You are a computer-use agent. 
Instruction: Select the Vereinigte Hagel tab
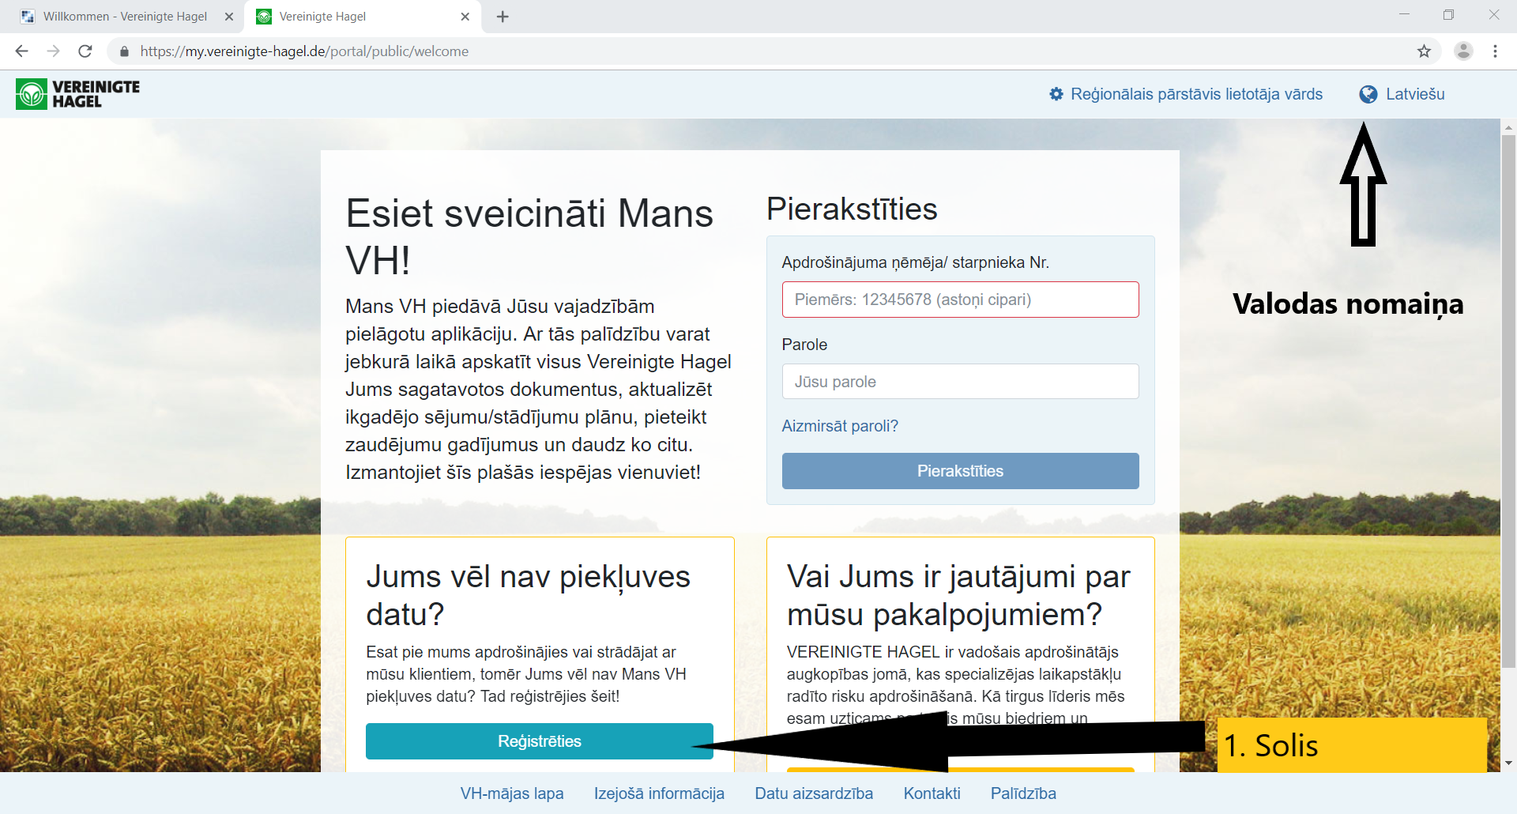pos(363,17)
